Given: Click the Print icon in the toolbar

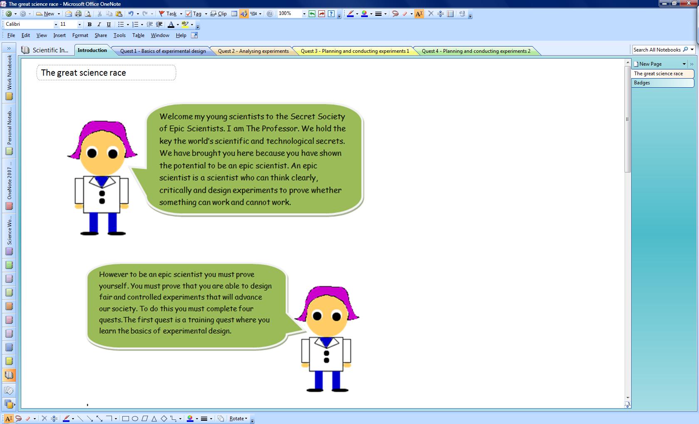Looking at the screenshot, I should coord(78,14).
